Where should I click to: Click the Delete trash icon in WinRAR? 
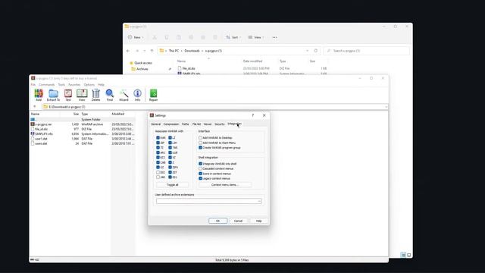tap(96, 95)
